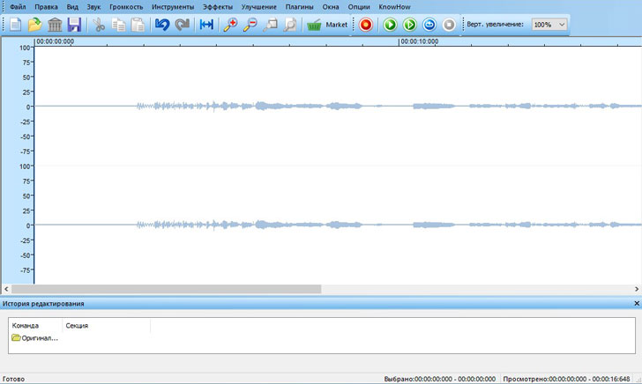642x384 pixels.
Task: Open a file with the folder icon
Action: pyautogui.click(x=35, y=25)
